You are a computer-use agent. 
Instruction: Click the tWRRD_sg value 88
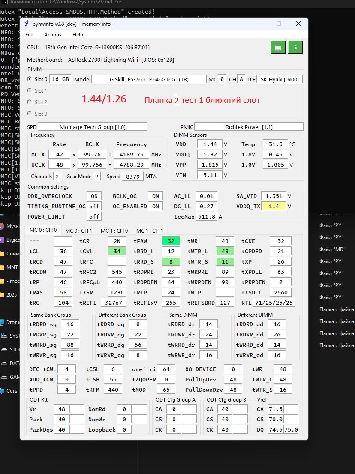tap(70, 345)
